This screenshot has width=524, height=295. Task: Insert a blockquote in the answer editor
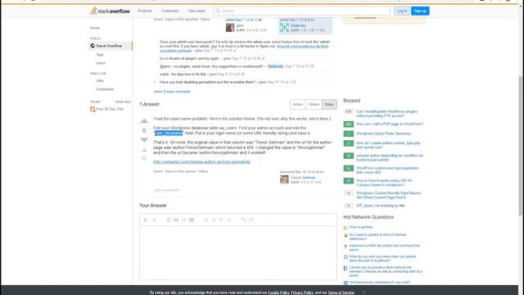pos(176,220)
